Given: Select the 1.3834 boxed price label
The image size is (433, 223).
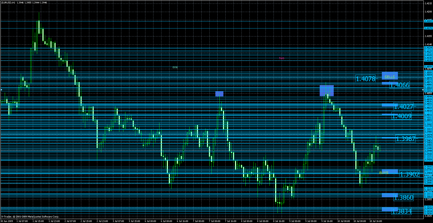Looking at the screenshot, I should pyautogui.click(x=401, y=211).
